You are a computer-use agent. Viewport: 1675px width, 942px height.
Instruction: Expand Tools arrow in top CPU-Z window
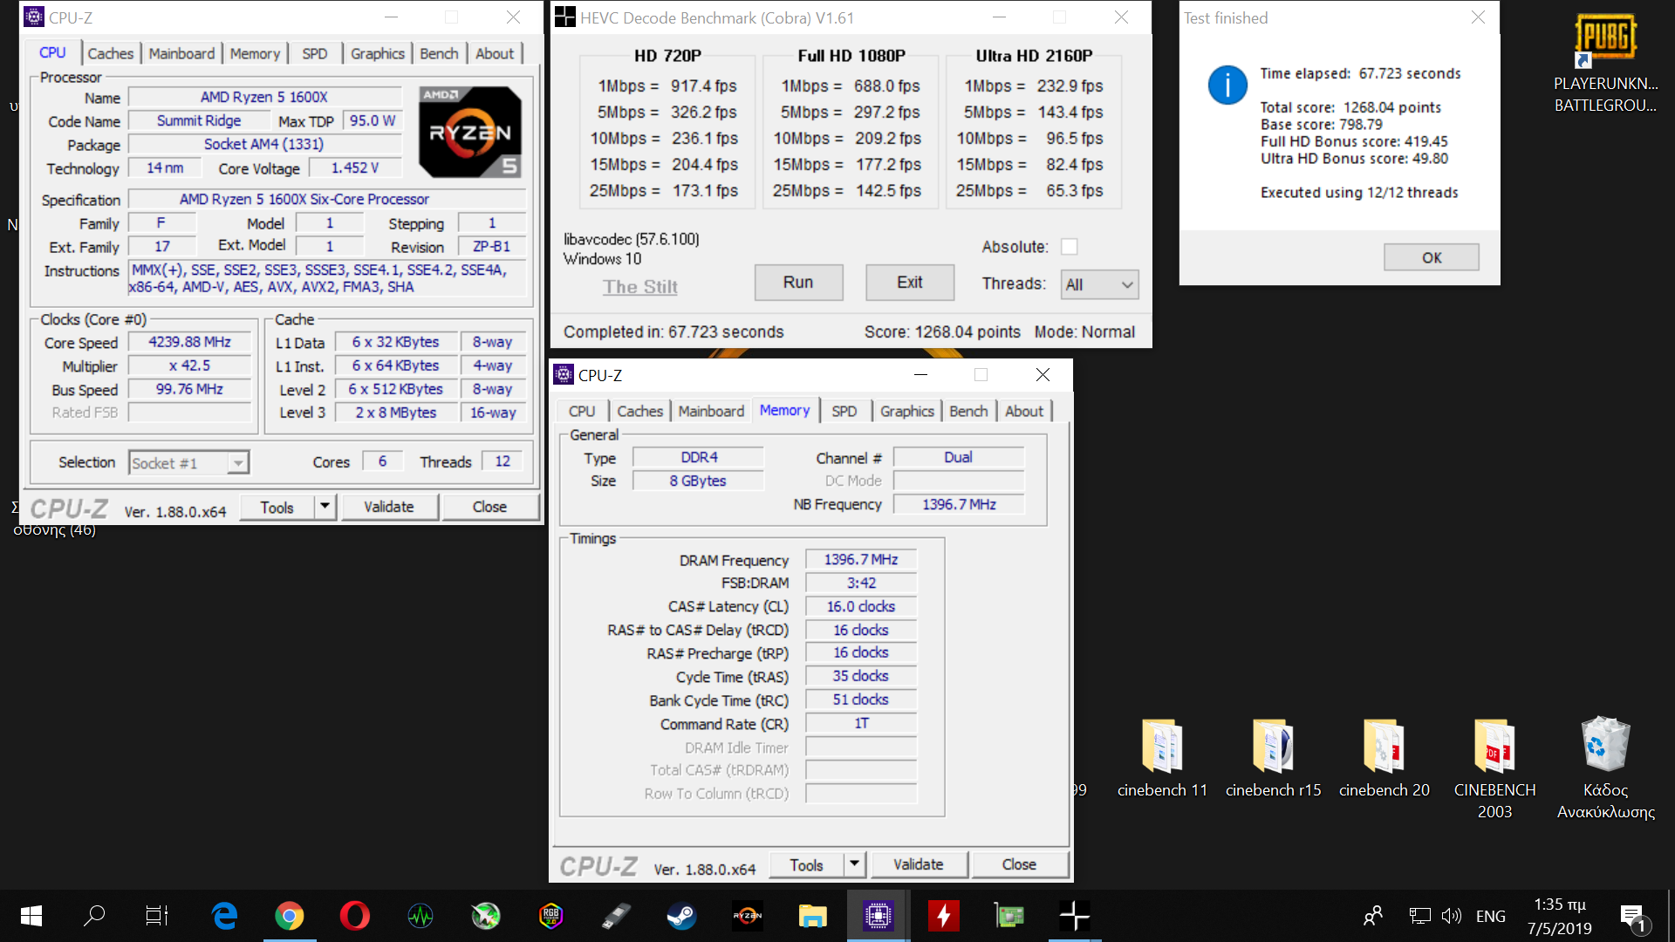click(x=325, y=507)
